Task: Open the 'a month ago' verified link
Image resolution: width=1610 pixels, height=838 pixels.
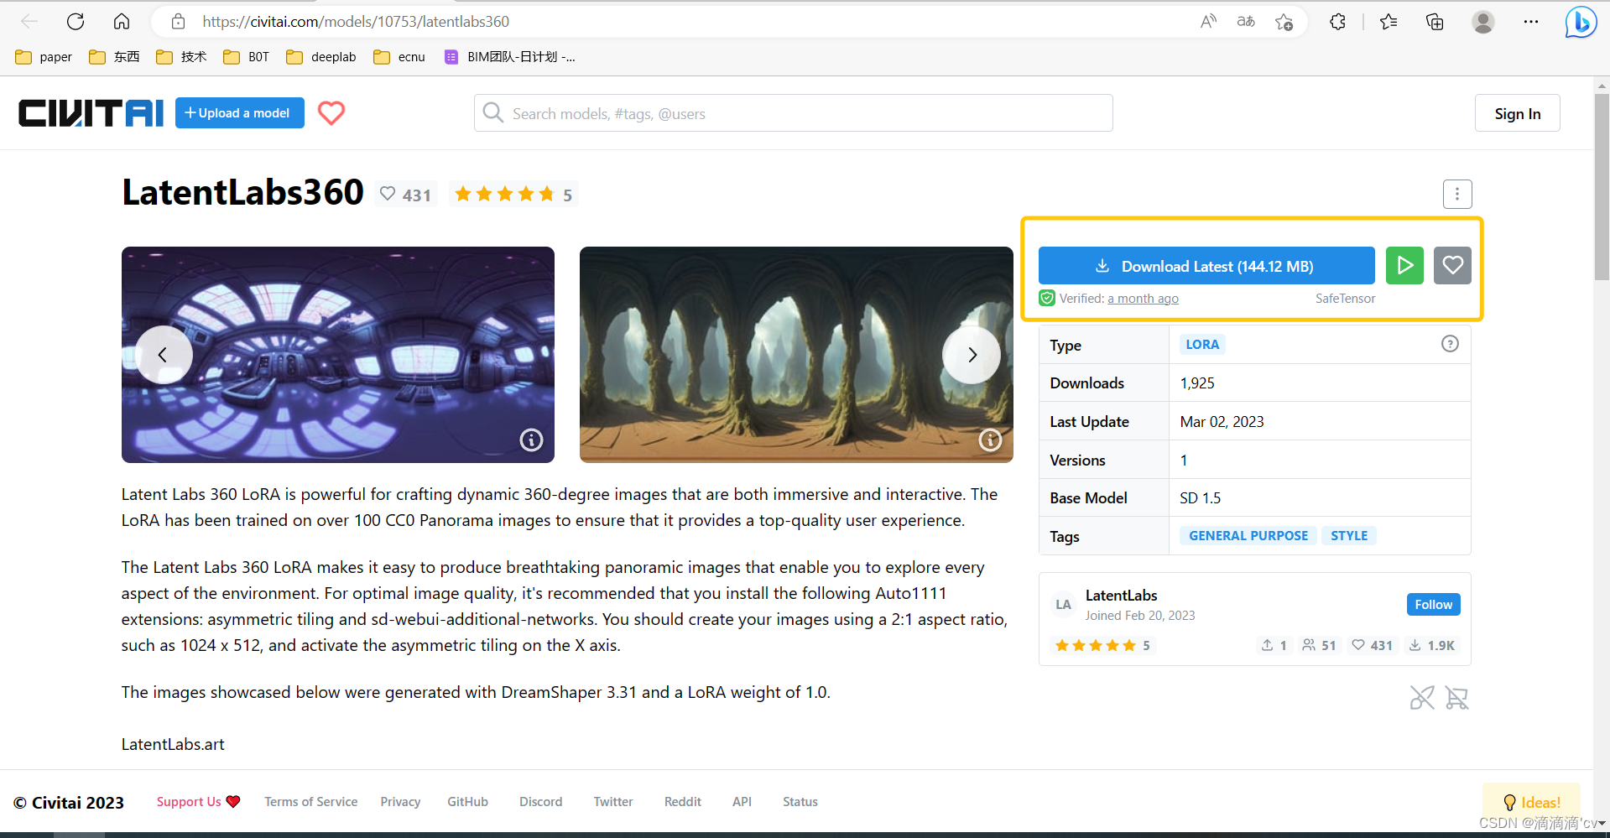Action: click(x=1143, y=299)
